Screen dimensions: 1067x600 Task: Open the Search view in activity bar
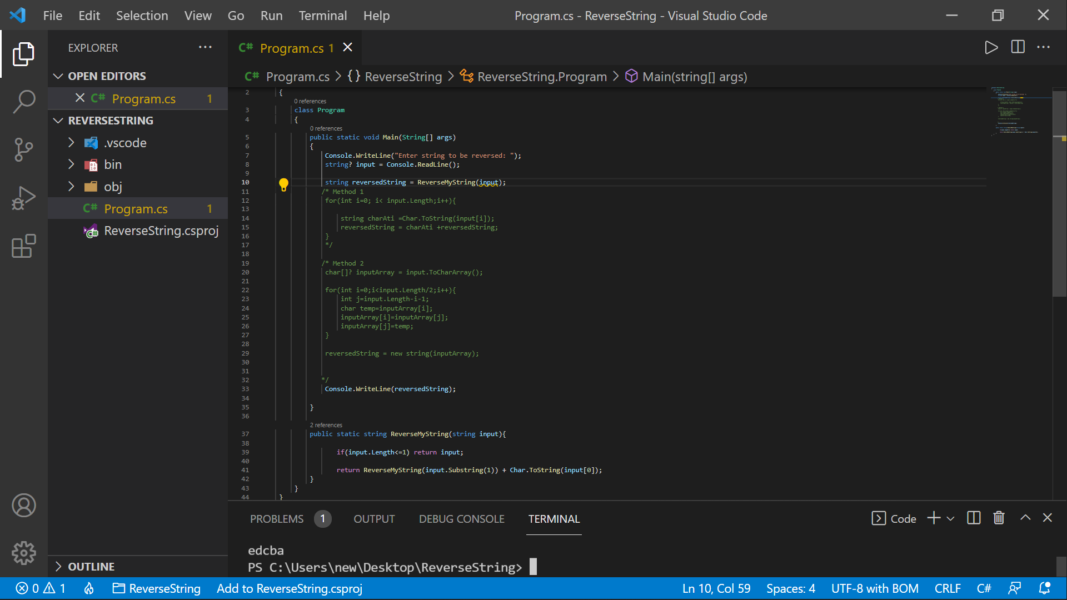[x=23, y=102]
